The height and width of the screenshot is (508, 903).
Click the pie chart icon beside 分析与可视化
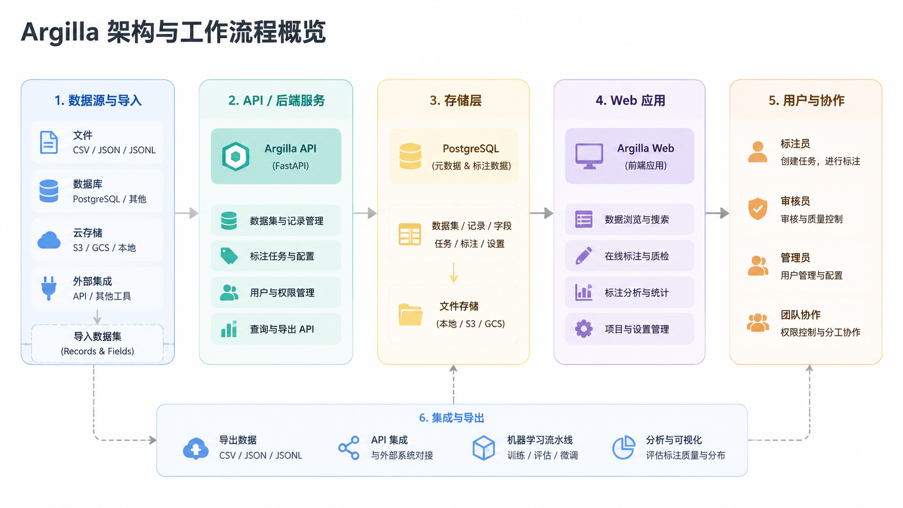point(623,448)
